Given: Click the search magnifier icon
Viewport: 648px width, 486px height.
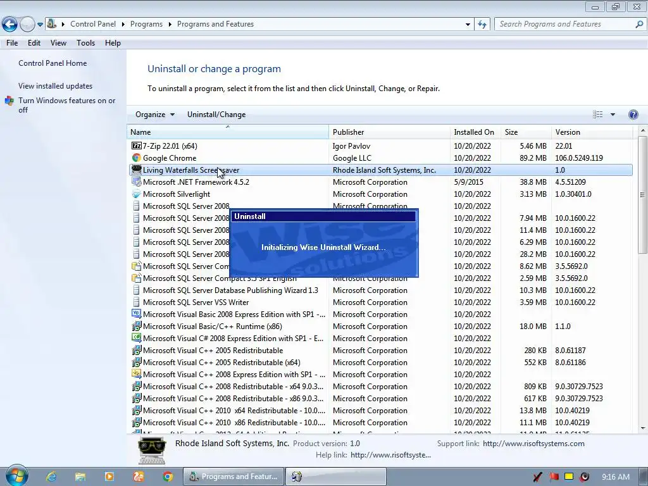Looking at the screenshot, I should coord(639,25).
